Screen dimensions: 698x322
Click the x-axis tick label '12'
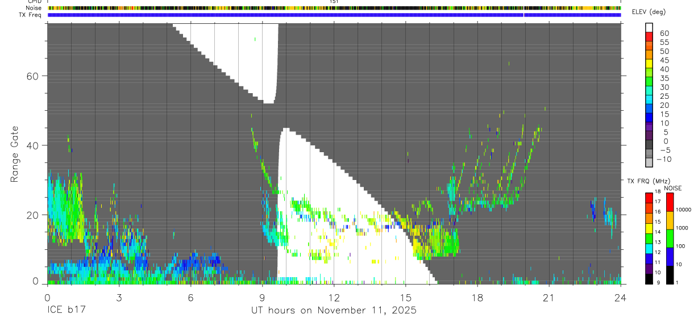tap(334, 298)
